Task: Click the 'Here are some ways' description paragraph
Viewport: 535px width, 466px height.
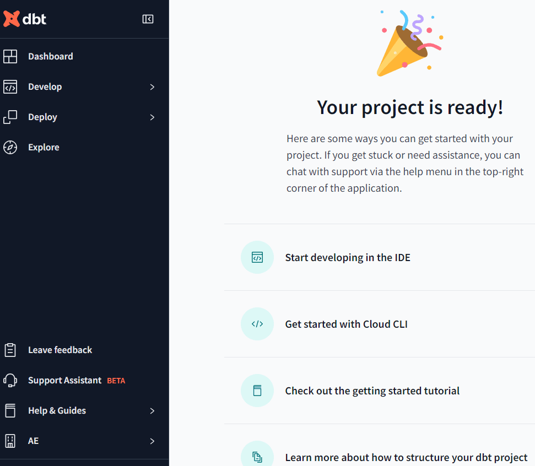Action: [405, 164]
